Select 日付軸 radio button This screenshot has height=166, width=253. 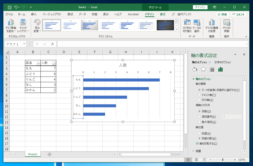click(199, 100)
